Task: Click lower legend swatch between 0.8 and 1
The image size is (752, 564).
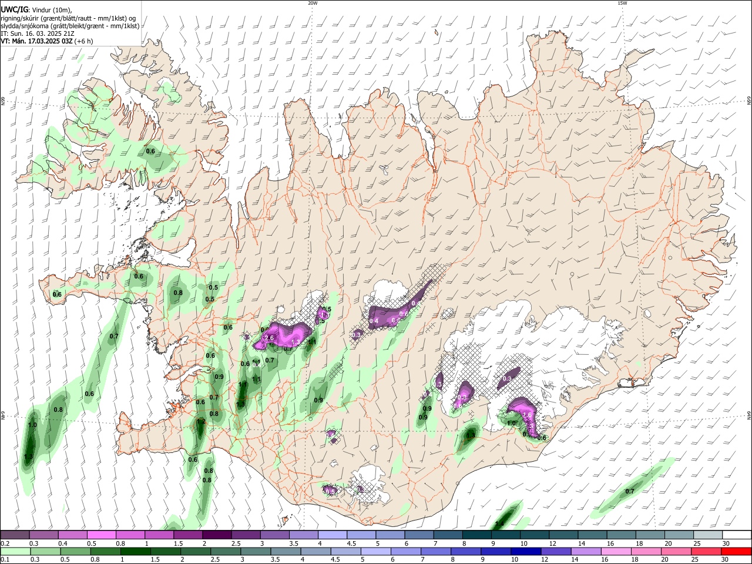Action: pos(105,551)
